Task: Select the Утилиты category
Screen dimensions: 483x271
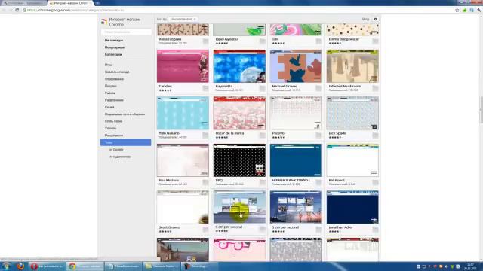Action: (x=111, y=128)
